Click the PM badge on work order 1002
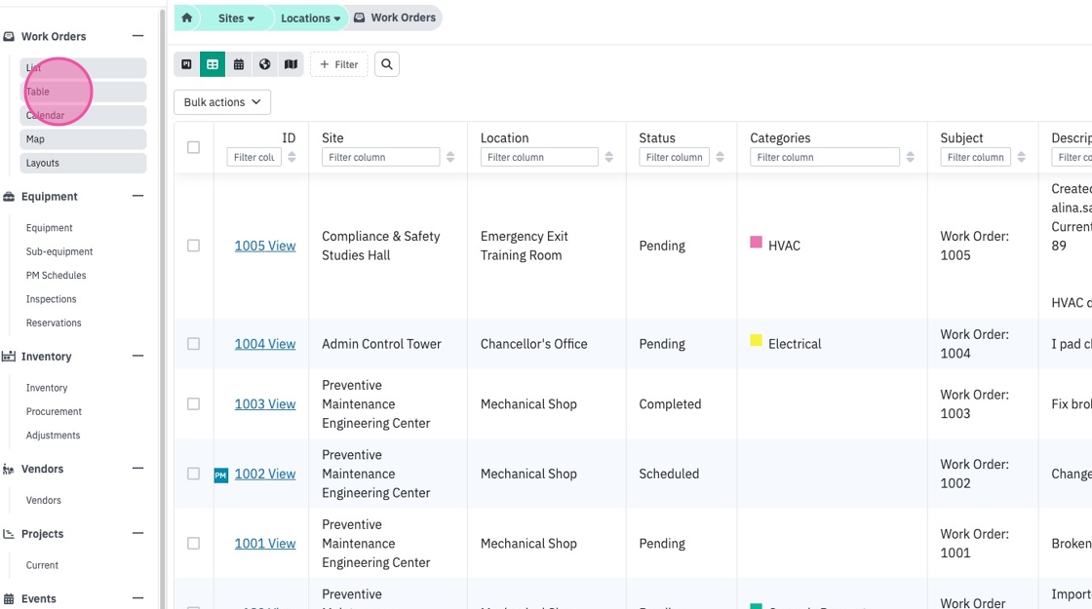Viewport: 1092px width, 609px height. [220, 476]
